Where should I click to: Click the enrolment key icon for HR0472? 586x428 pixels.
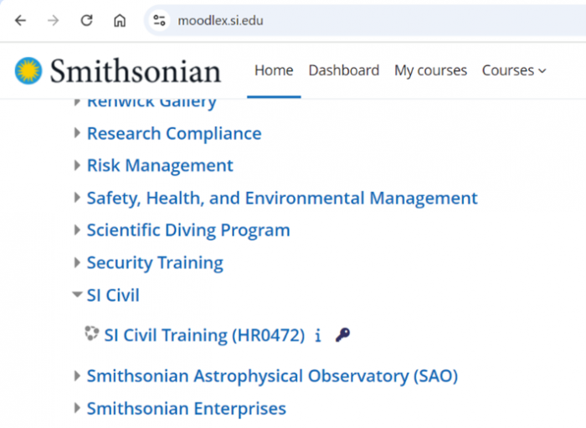coord(342,334)
